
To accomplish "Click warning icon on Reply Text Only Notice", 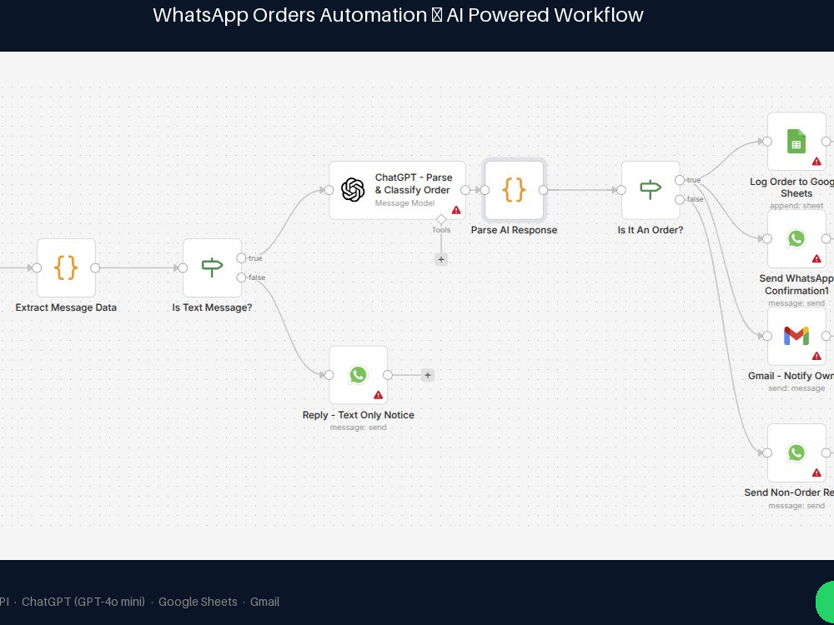I will 378,395.
